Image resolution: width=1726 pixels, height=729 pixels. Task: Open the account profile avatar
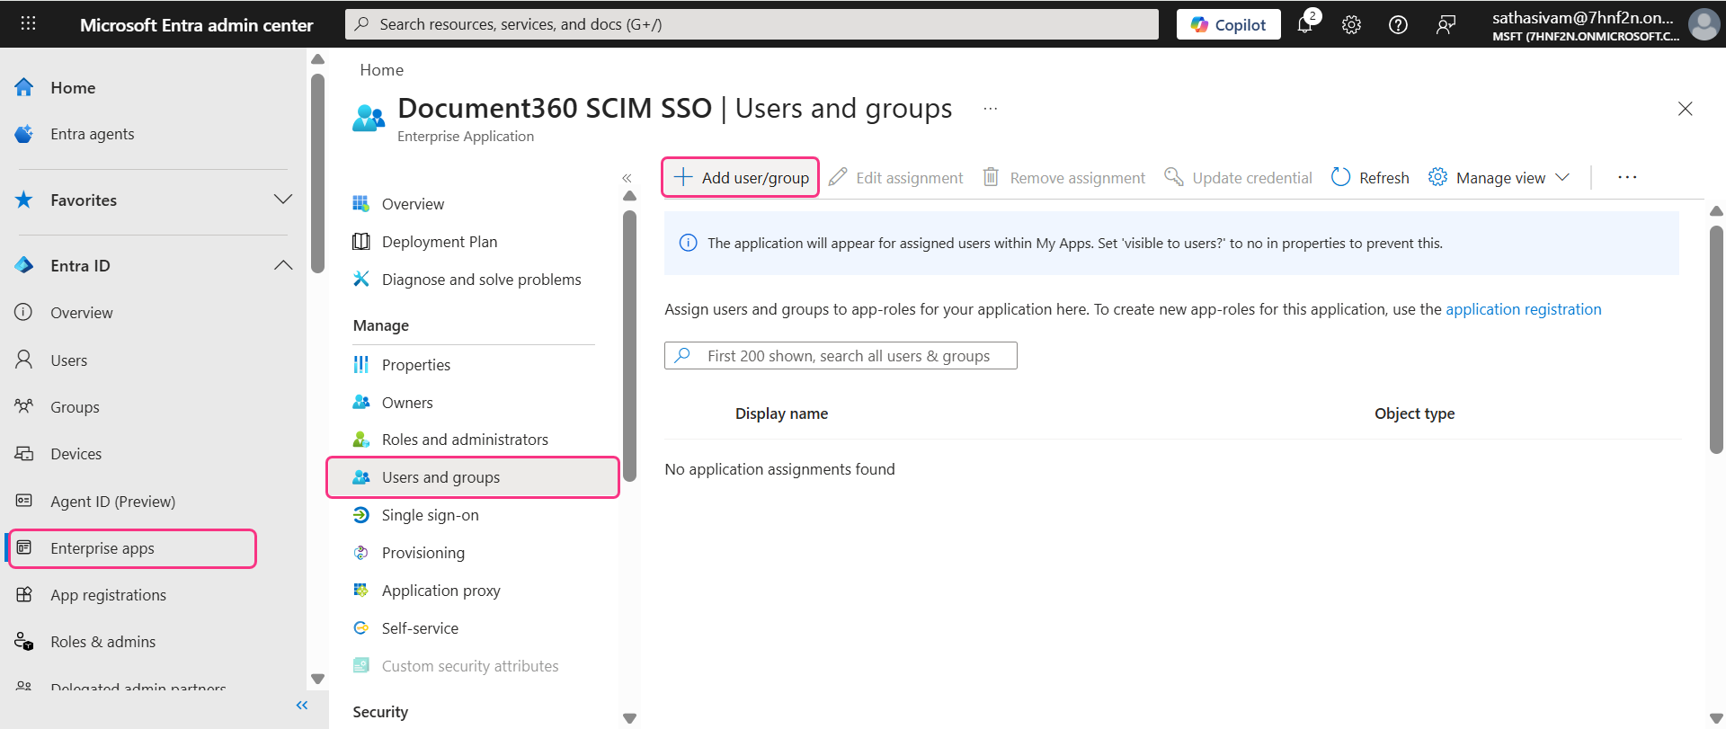(1704, 24)
